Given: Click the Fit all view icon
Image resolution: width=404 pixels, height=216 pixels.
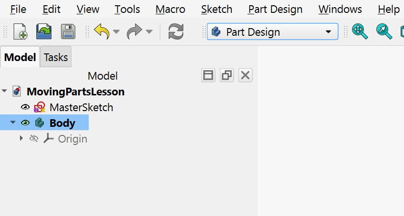Looking at the screenshot, I should tap(360, 32).
